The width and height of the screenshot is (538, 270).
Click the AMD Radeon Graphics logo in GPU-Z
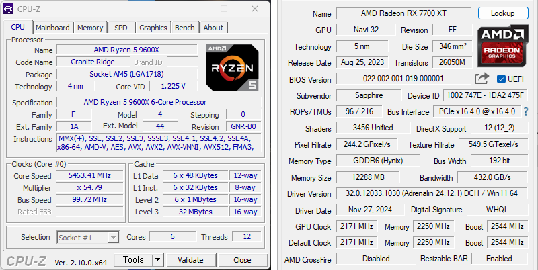tap(502, 46)
